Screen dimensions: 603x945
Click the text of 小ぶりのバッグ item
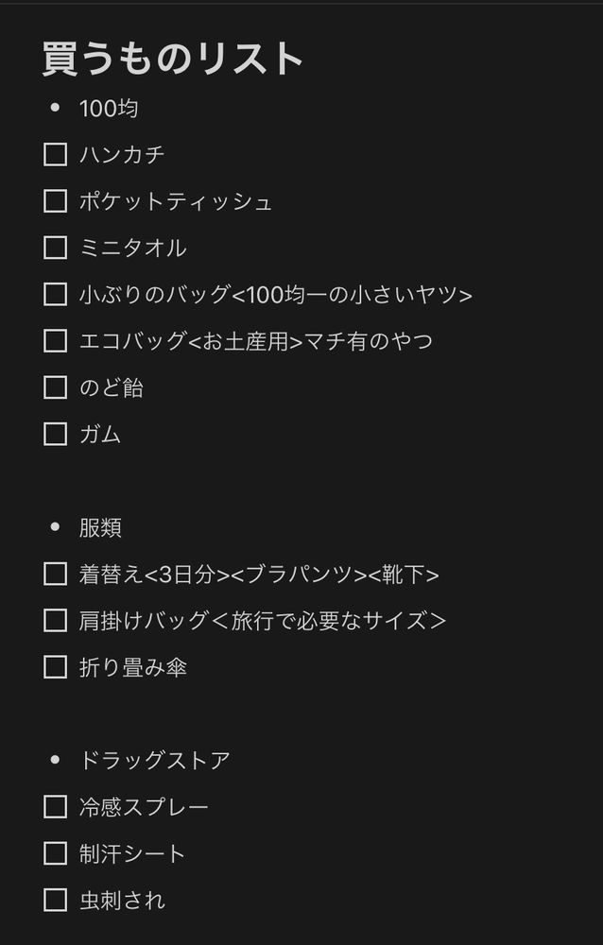coord(276,295)
